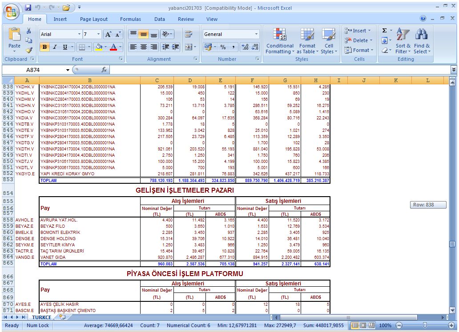Set Bottom Align vertical alignment
Image resolution: width=459 pixels, height=332 pixels.
pyautogui.click(x=154, y=34)
